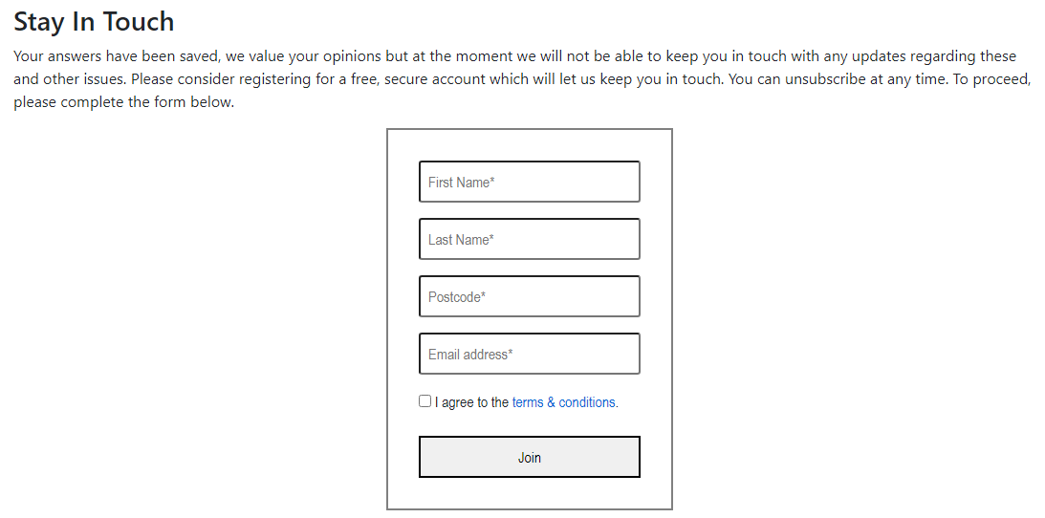Click the Stay In Touch heading
The width and height of the screenshot is (1045, 518).
[x=94, y=22]
